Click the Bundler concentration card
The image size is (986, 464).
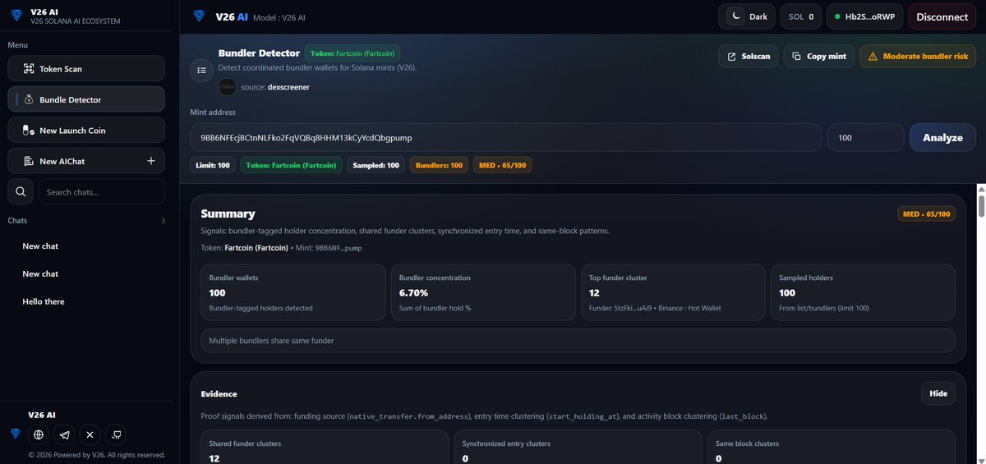(x=483, y=292)
